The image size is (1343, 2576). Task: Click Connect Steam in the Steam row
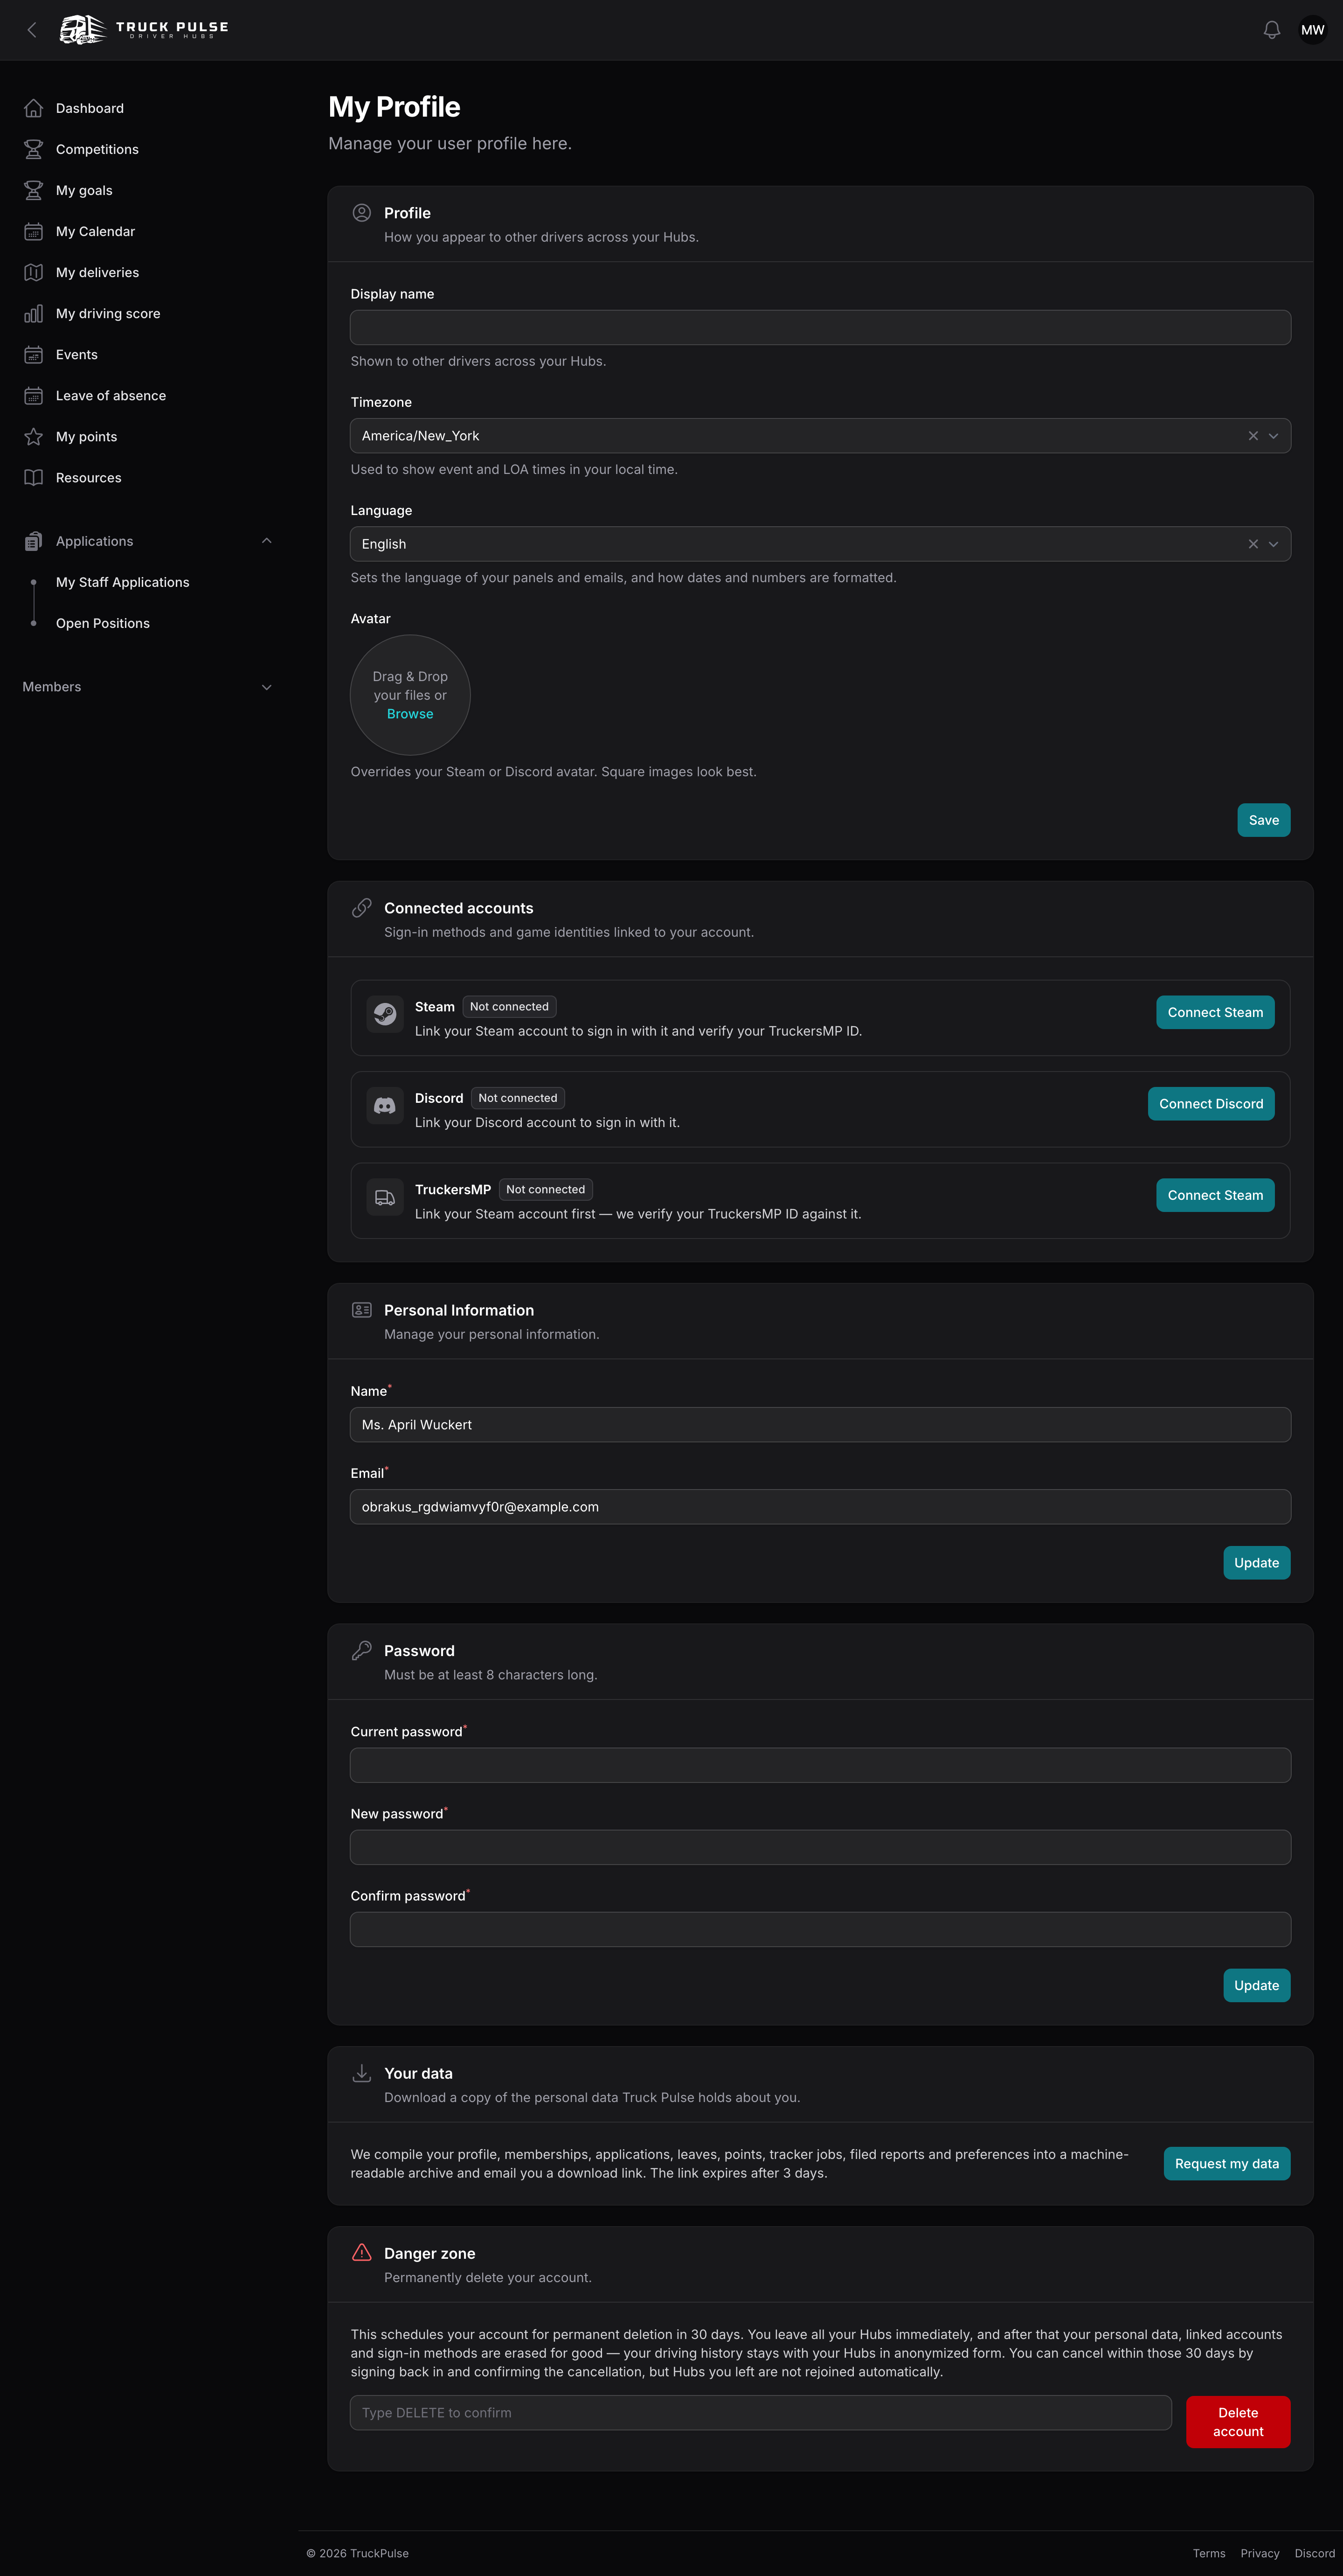click(1215, 1012)
